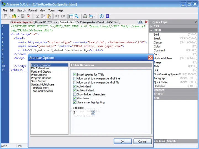Screen dimensions: 199x149
Task: Click the Open file folder icon
Action: 14,16
